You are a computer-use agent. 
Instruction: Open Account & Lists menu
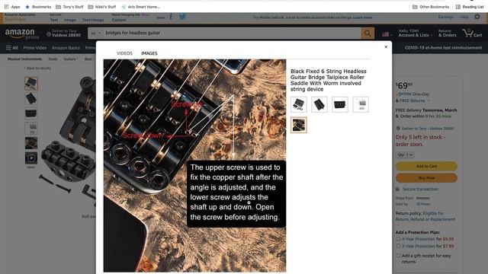coord(415,33)
